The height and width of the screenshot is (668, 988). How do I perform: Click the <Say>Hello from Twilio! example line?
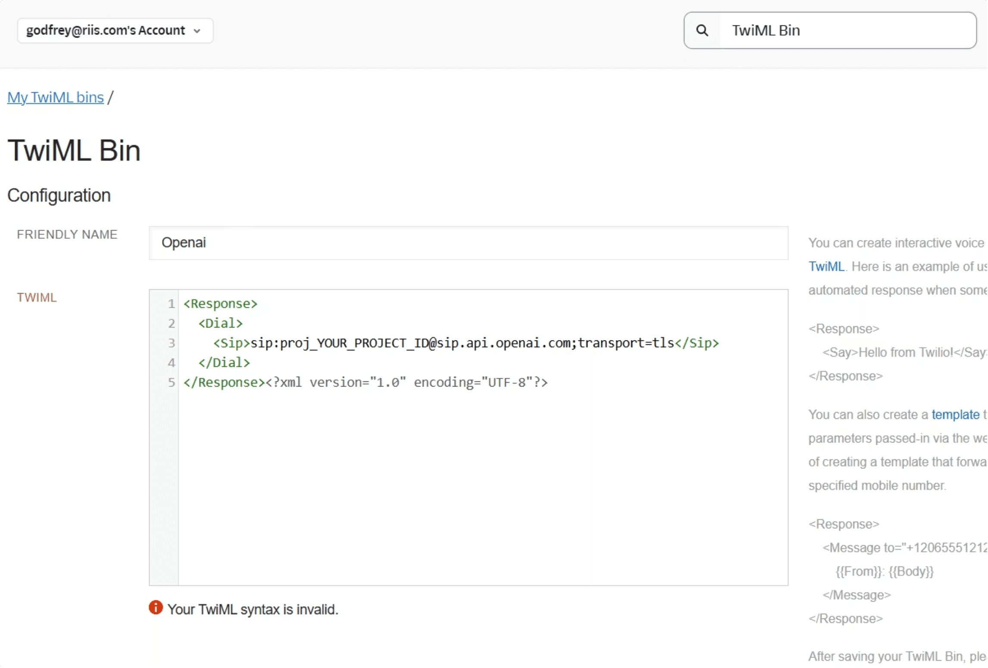point(905,353)
